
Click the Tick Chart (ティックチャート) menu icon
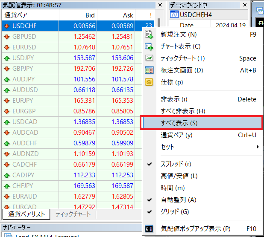click(x=149, y=58)
